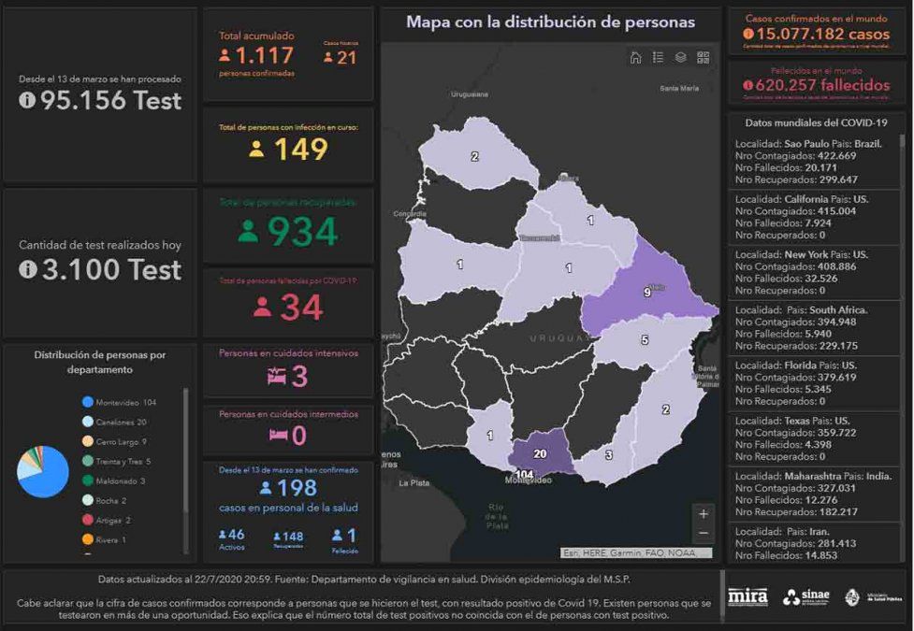Open the map layers icon
Viewport: 914px width, 631px height.
pos(681,57)
